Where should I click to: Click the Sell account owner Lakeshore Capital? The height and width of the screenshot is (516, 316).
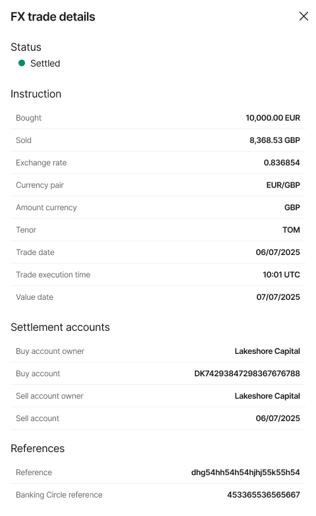point(267,396)
